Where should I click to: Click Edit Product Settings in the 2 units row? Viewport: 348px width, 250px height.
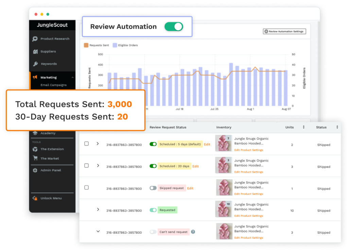coord(248,150)
